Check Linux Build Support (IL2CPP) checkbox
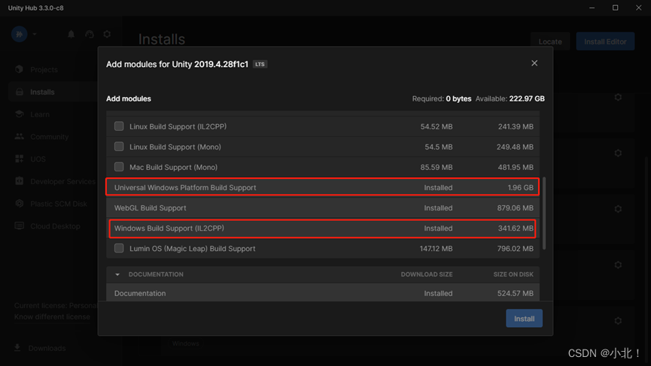 (119, 126)
